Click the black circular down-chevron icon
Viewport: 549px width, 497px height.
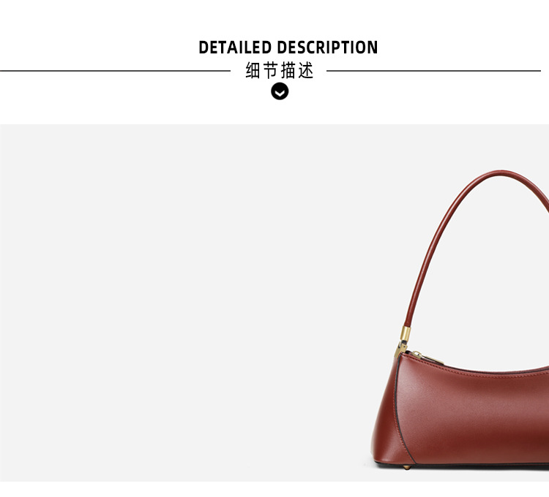pyautogui.click(x=280, y=92)
